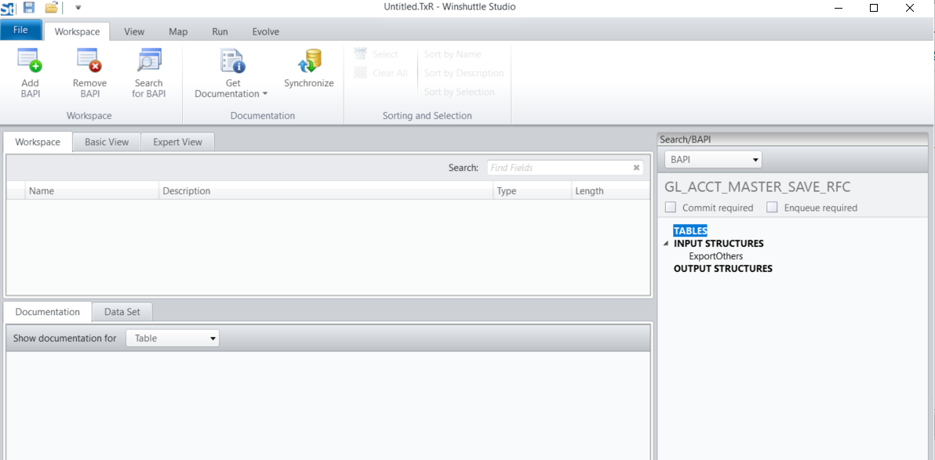This screenshot has width=935, height=460.
Task: Clear the Find Fields search box
Action: [636, 168]
